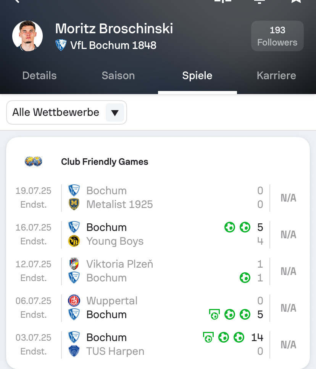The image size is (316, 369).
Task: Click the Wuppertal club crest
Action: (x=74, y=301)
